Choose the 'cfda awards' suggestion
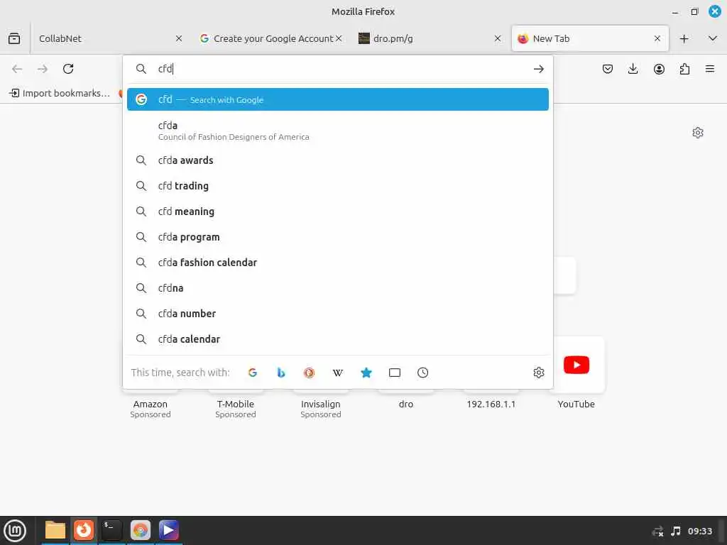This screenshot has height=545, width=727. 337,160
